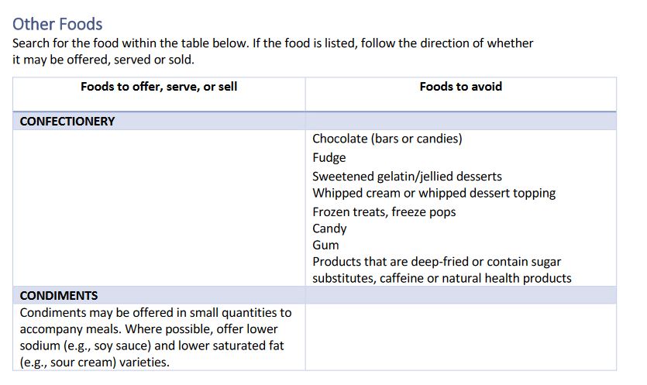Select the CONDIMENTS section row label
This screenshot has width=647, height=385.
59,296
